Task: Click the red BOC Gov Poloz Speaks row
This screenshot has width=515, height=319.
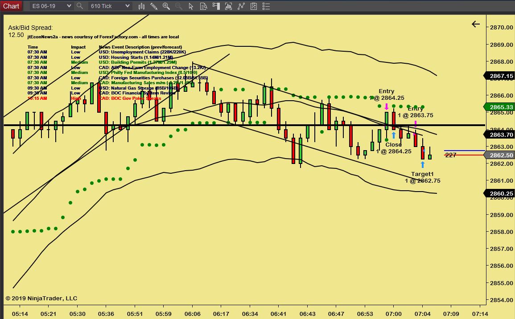Action: coord(94,98)
